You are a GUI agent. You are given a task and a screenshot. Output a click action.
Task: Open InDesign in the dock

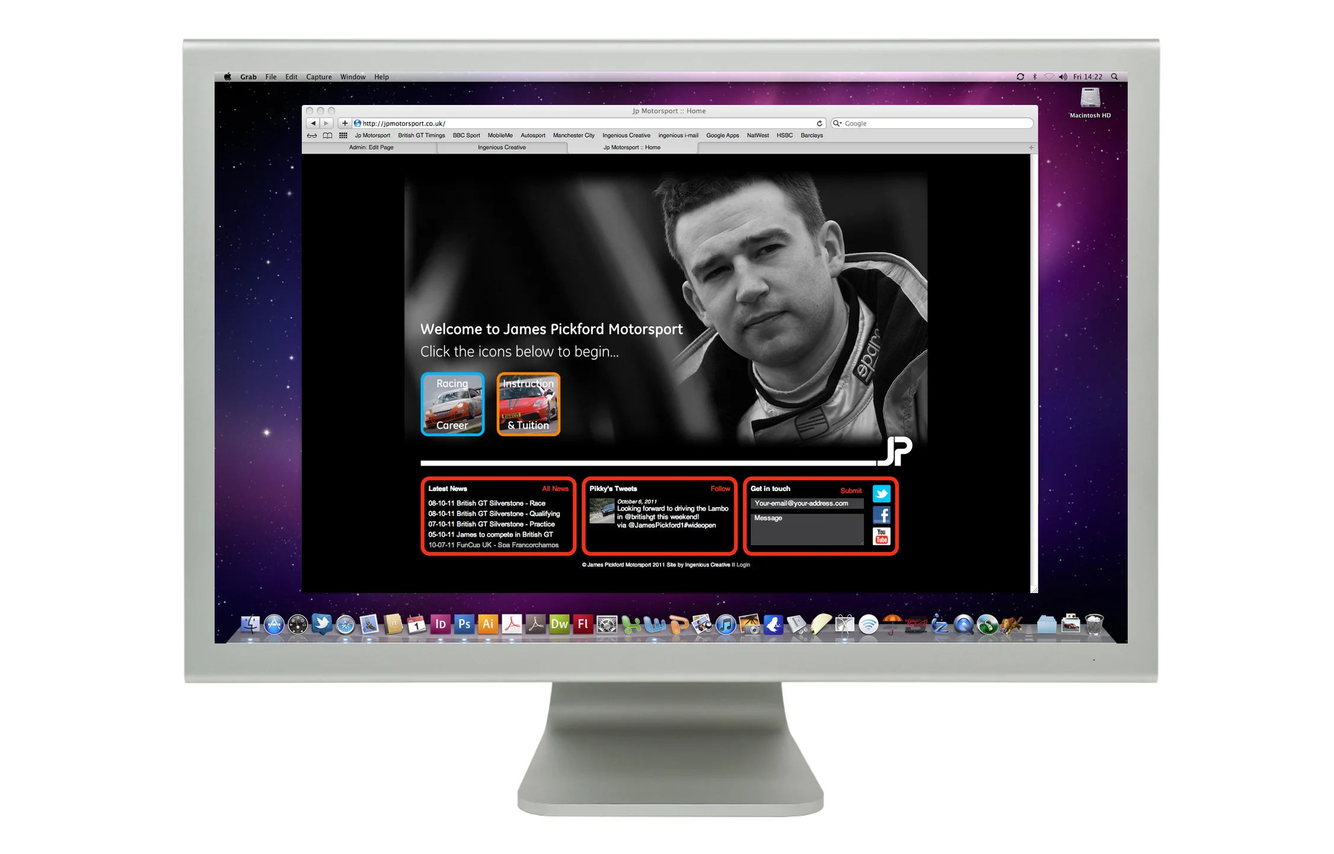(441, 624)
